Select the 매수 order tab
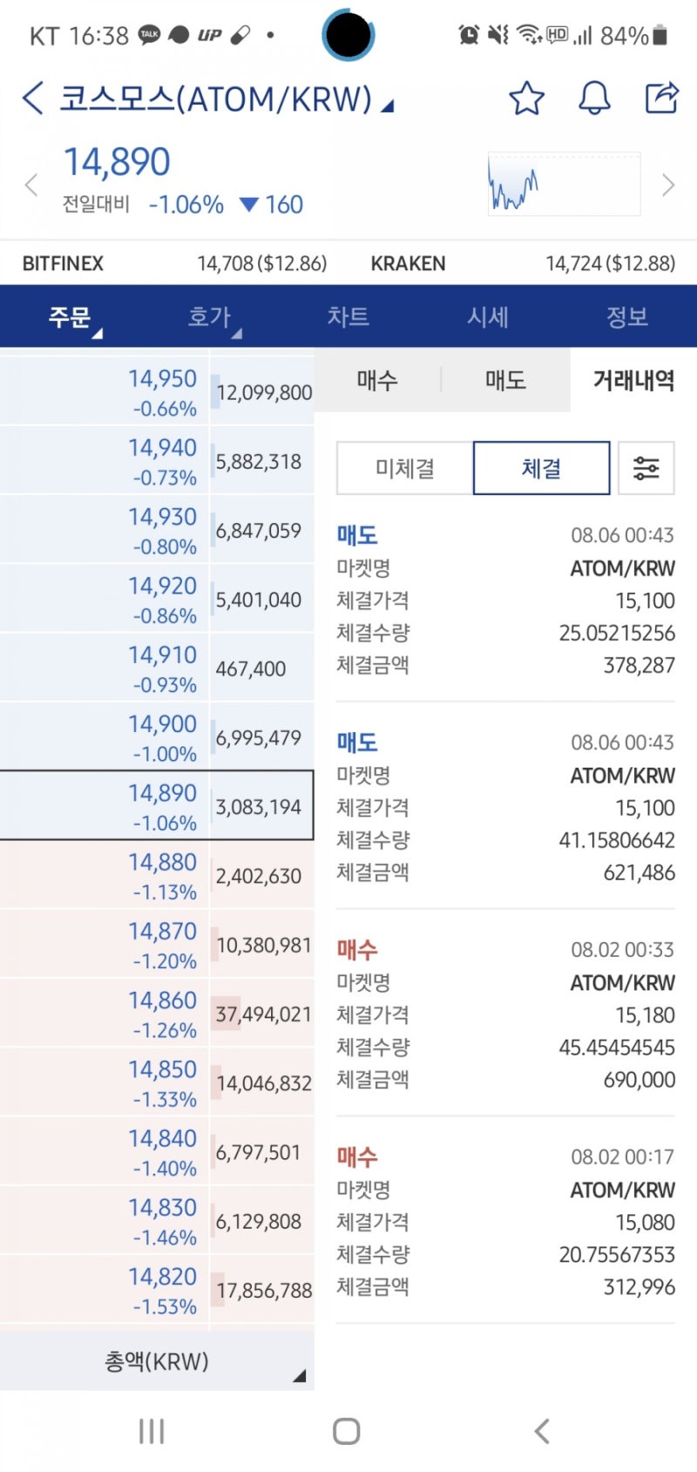This screenshot has height=1472, width=697. (x=377, y=380)
